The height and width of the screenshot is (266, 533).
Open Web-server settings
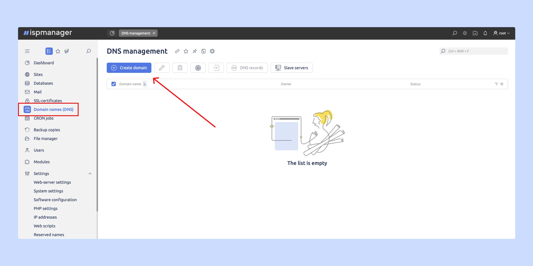pos(52,182)
